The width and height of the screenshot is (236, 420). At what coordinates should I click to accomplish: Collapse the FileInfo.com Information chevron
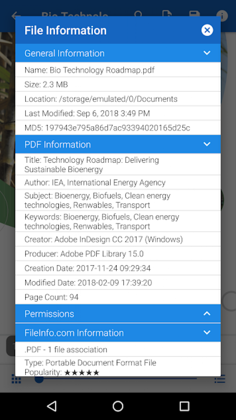207,332
